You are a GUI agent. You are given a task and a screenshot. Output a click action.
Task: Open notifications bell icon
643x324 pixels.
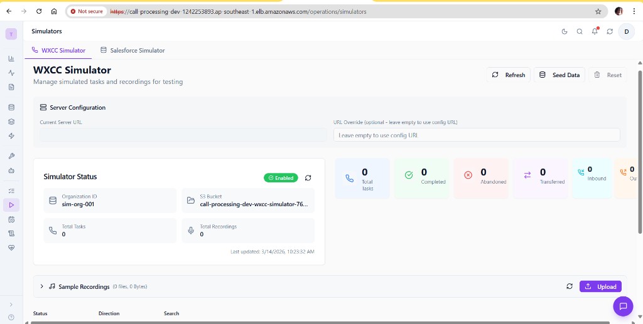tap(595, 31)
